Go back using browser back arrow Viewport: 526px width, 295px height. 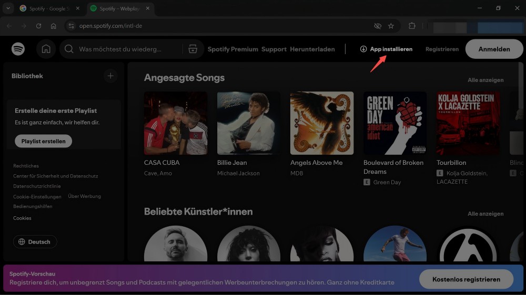(x=9, y=26)
